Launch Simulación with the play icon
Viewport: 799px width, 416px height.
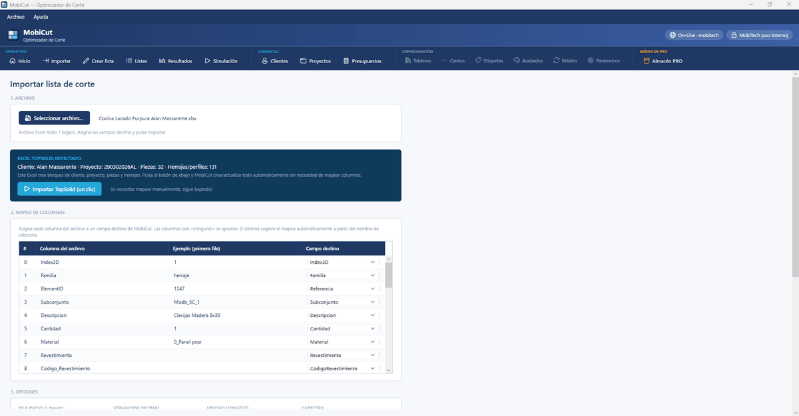207,61
